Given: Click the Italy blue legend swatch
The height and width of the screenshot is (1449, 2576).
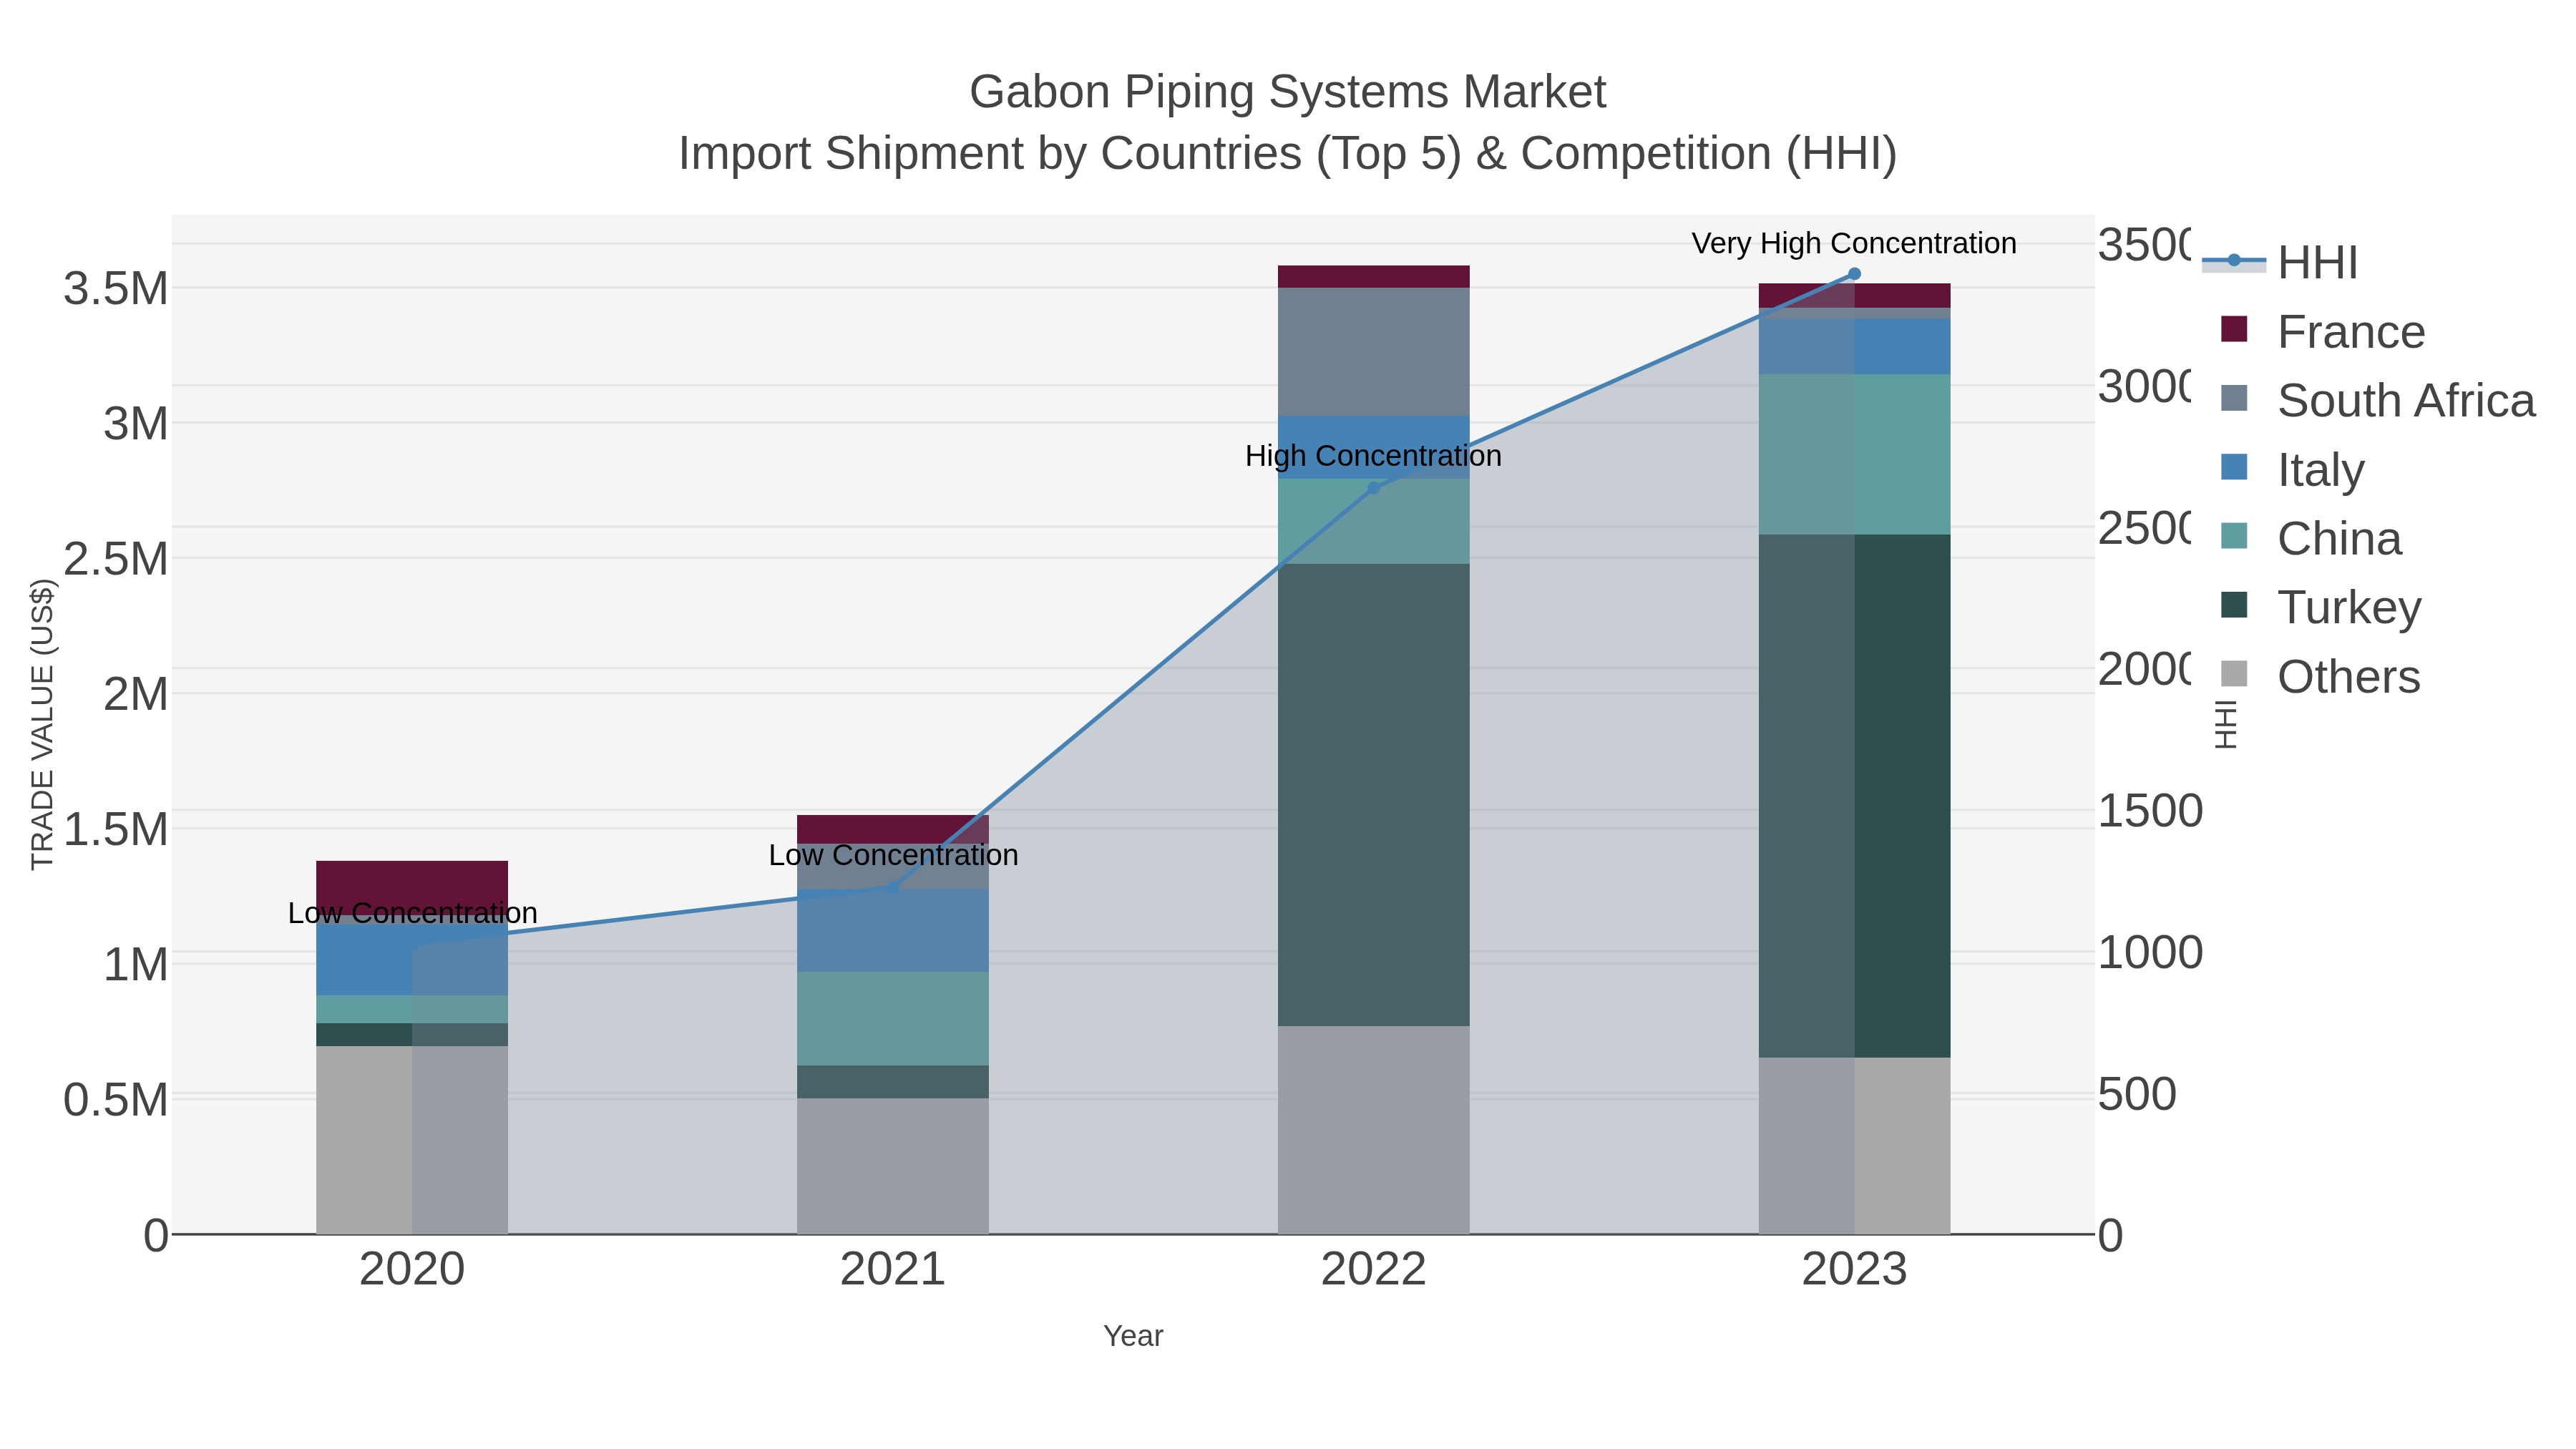Looking at the screenshot, I should point(2234,467).
